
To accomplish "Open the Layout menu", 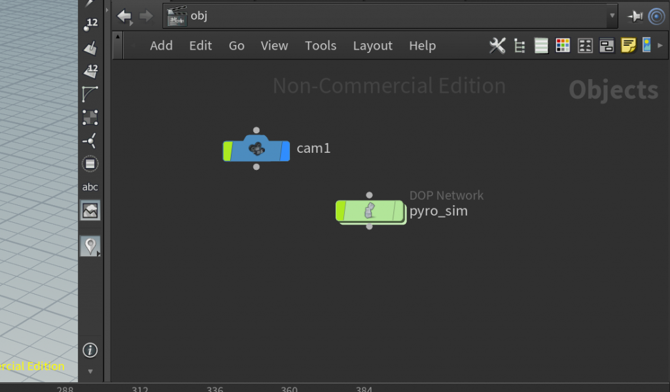I will 372,46.
